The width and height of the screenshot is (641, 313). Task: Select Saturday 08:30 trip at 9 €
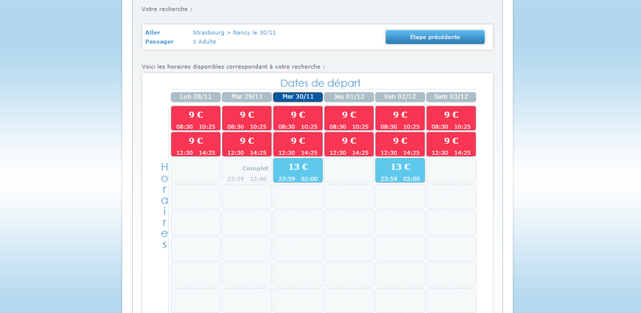pyautogui.click(x=451, y=119)
